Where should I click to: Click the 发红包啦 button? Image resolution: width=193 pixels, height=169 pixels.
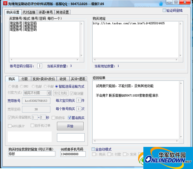point(61,93)
